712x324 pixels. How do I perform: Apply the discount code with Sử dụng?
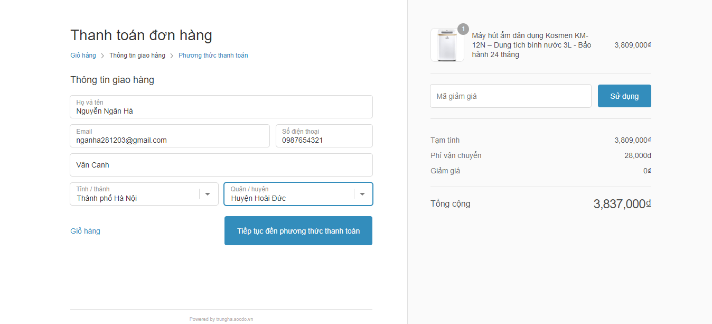pos(624,96)
